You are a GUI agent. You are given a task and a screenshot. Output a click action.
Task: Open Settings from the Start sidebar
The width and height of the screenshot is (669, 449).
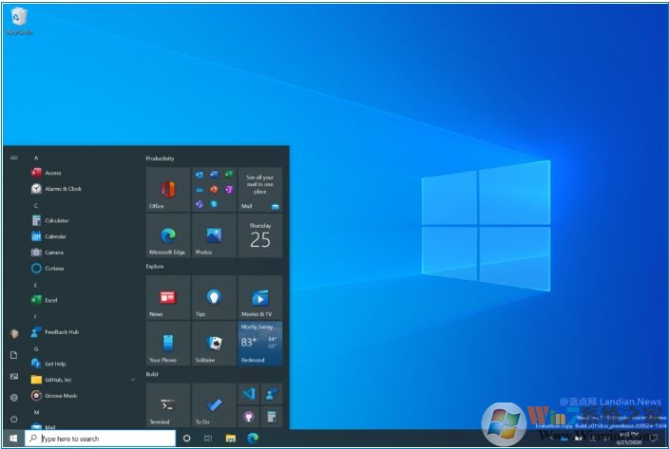14,398
